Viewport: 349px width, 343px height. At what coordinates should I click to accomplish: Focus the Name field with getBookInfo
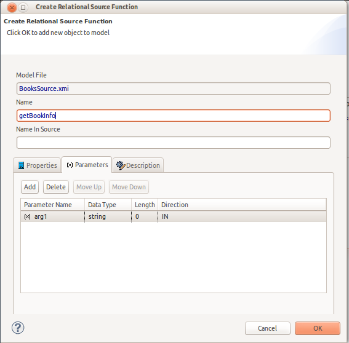coord(174,116)
